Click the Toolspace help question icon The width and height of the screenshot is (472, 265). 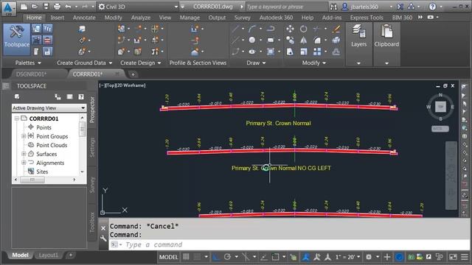[81, 96]
